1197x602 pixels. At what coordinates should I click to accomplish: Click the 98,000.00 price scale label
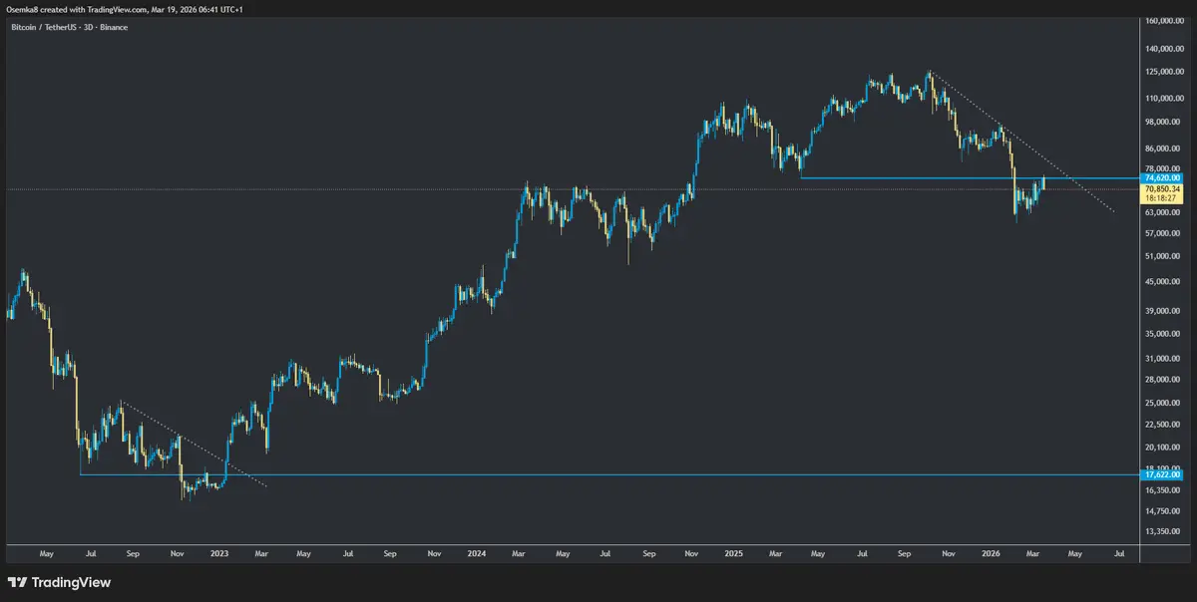tap(1164, 123)
